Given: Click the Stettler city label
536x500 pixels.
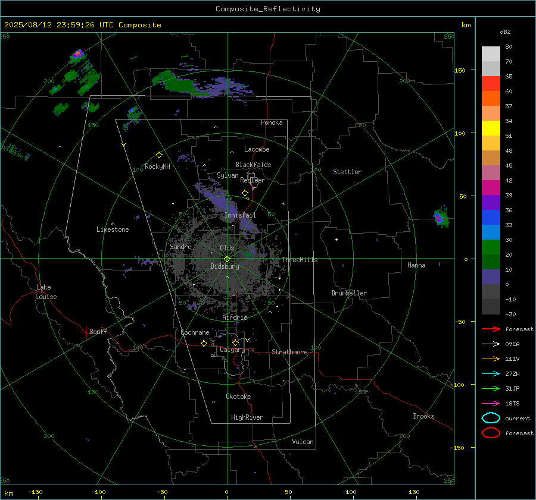Looking at the screenshot, I should coord(347,172).
